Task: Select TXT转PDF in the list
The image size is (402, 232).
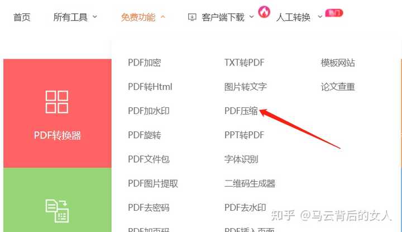Action: (244, 63)
